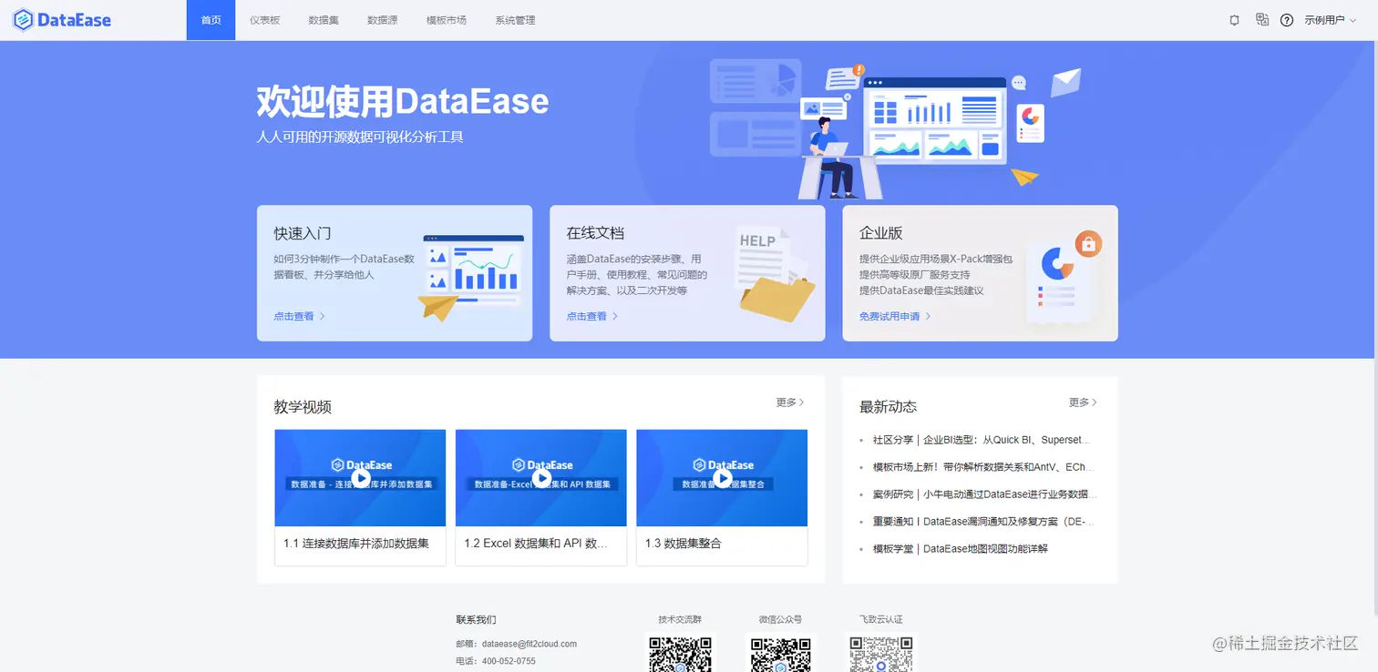1378x672 pixels.
Task: Click the DataEase logo
Action: click(62, 19)
